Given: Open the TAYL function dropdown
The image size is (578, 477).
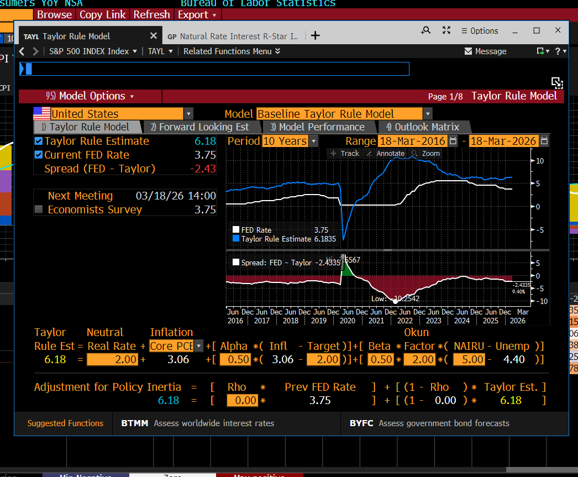Looking at the screenshot, I should 160,51.
